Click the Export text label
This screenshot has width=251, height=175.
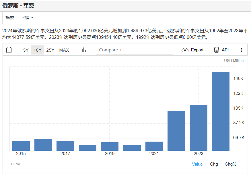pos(197,50)
